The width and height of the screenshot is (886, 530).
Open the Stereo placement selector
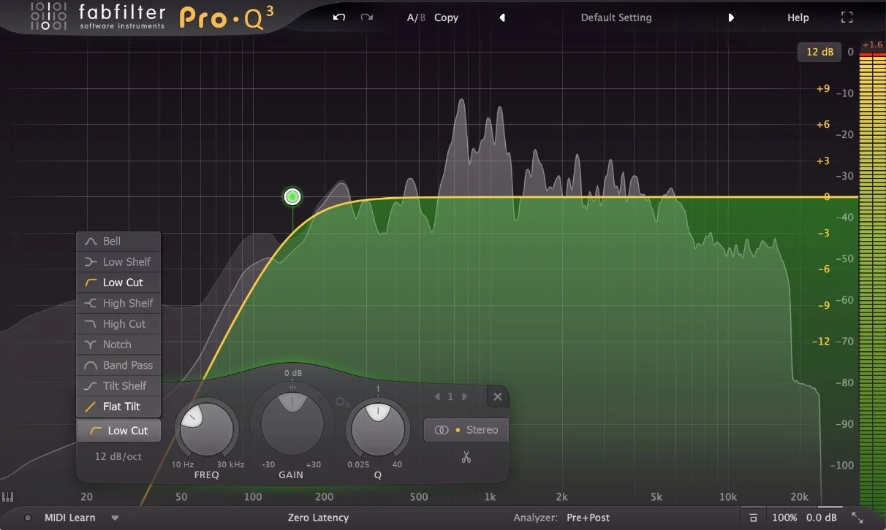[466, 430]
